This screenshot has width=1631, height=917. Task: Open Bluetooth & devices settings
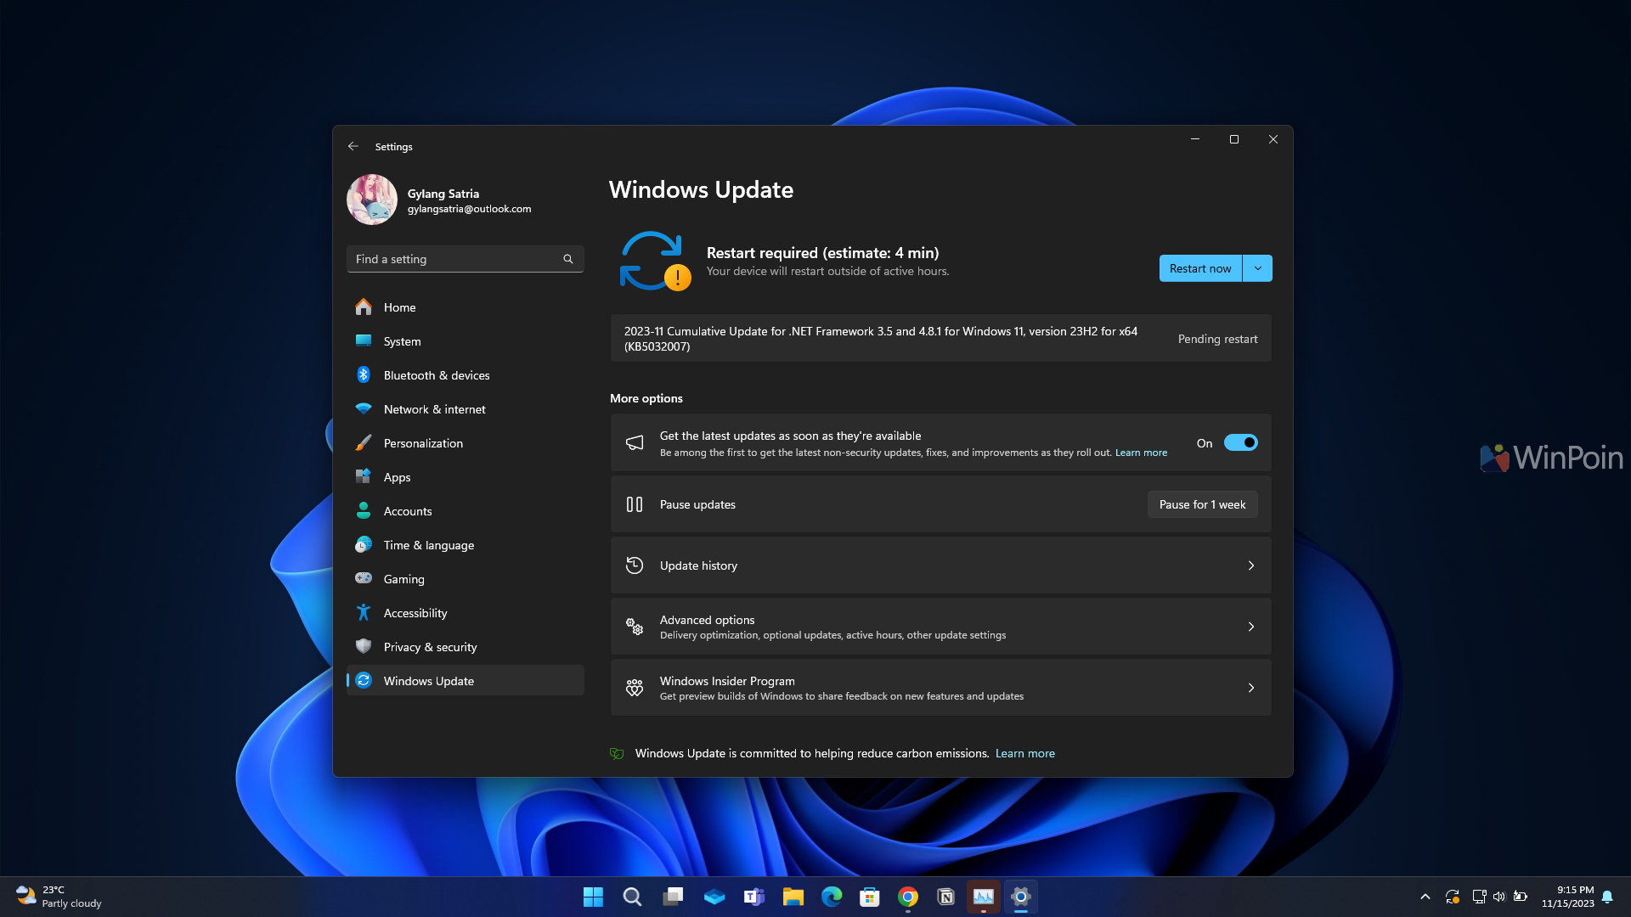tap(436, 375)
